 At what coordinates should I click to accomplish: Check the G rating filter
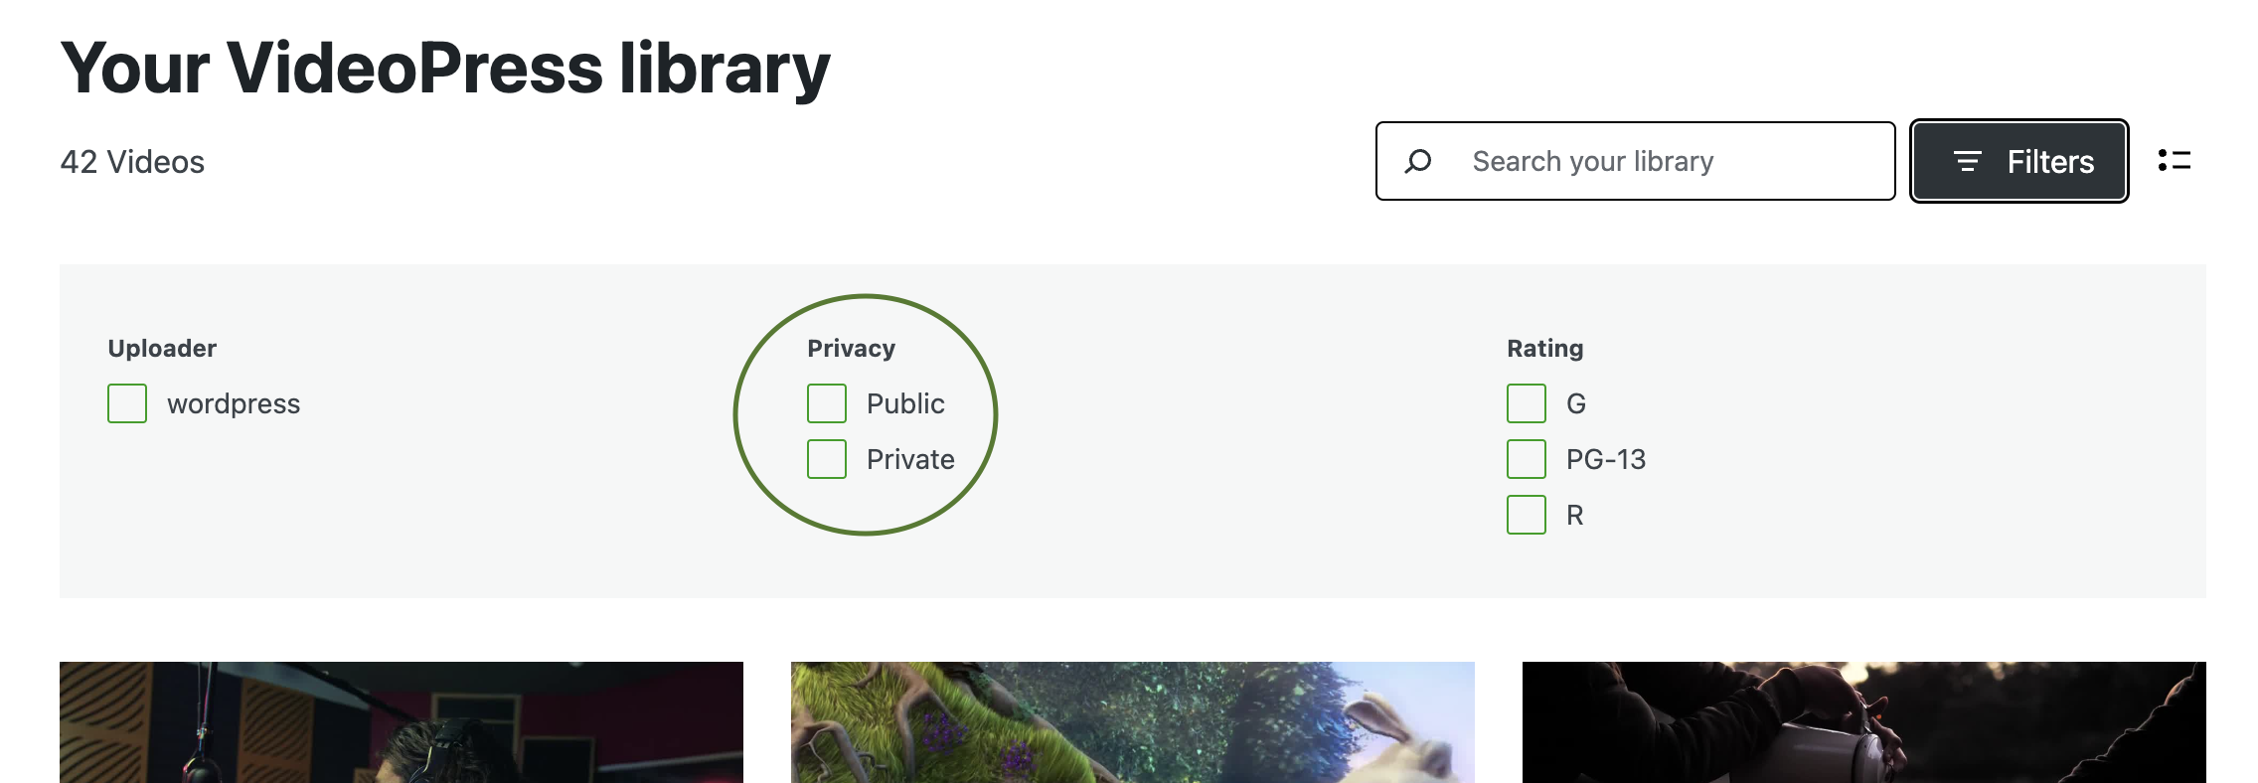pos(1526,403)
